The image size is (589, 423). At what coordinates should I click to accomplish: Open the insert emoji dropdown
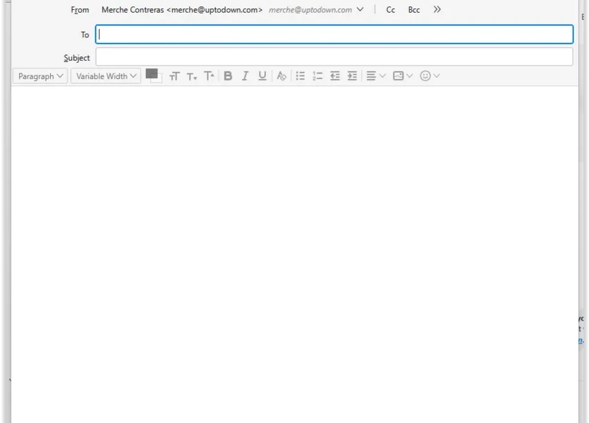[x=430, y=76]
